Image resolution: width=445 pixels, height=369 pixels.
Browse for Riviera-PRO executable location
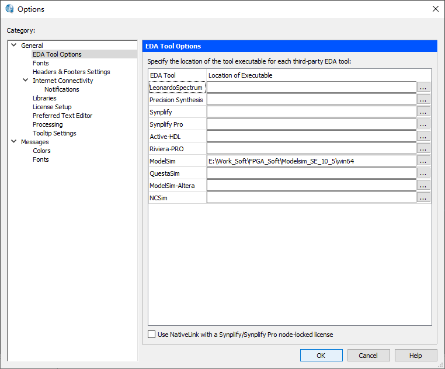[x=423, y=149]
